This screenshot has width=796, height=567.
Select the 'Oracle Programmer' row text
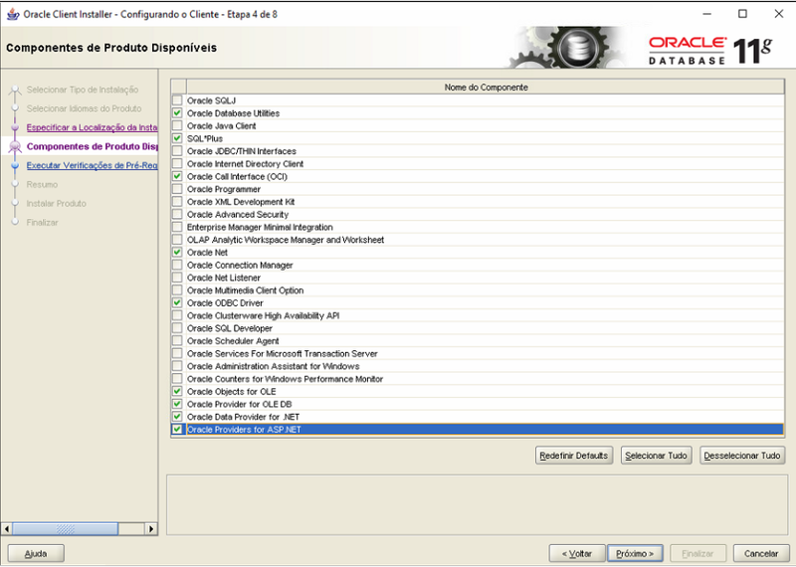(223, 189)
